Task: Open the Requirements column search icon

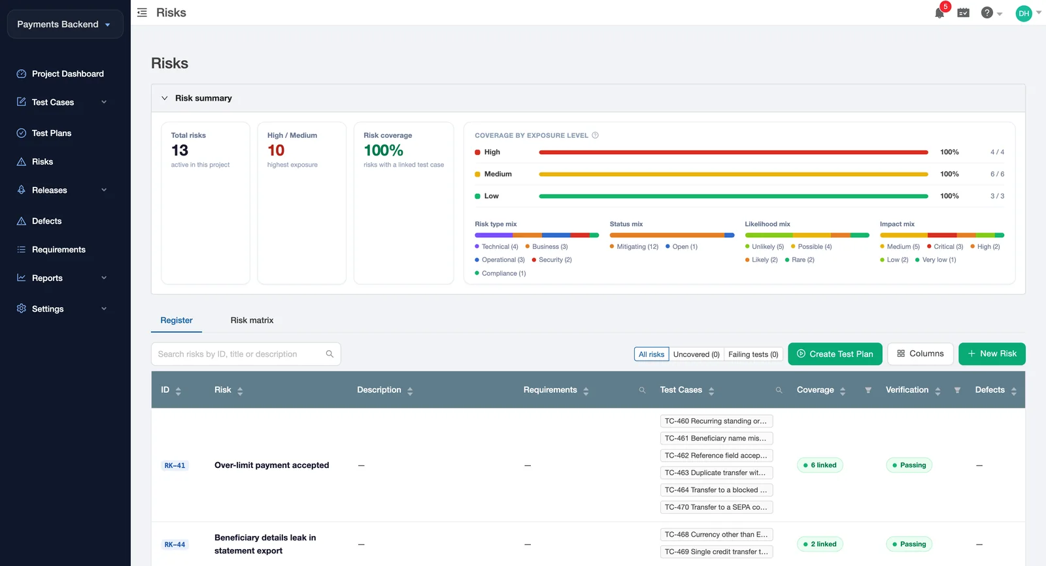Action: click(x=642, y=390)
